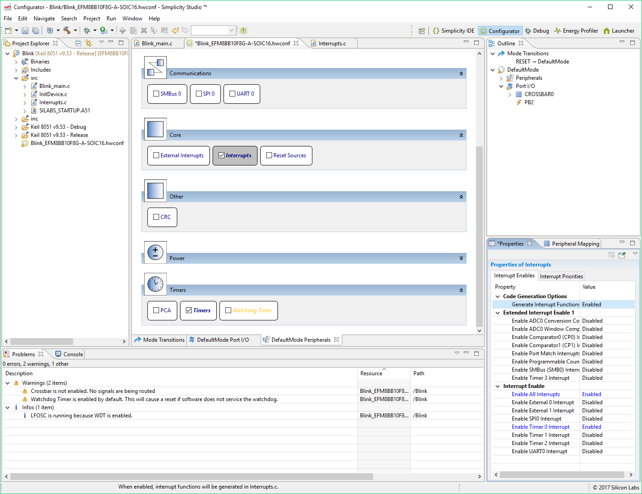Collapse the Extended Interrupt Enable 1 group
The height and width of the screenshot is (494, 642).
(x=497, y=313)
